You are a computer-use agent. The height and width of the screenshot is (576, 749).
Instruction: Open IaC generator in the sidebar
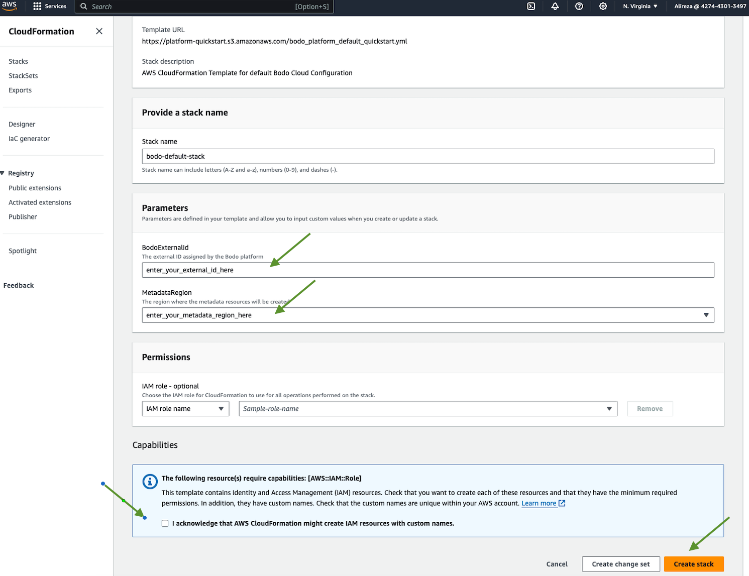[x=29, y=139]
